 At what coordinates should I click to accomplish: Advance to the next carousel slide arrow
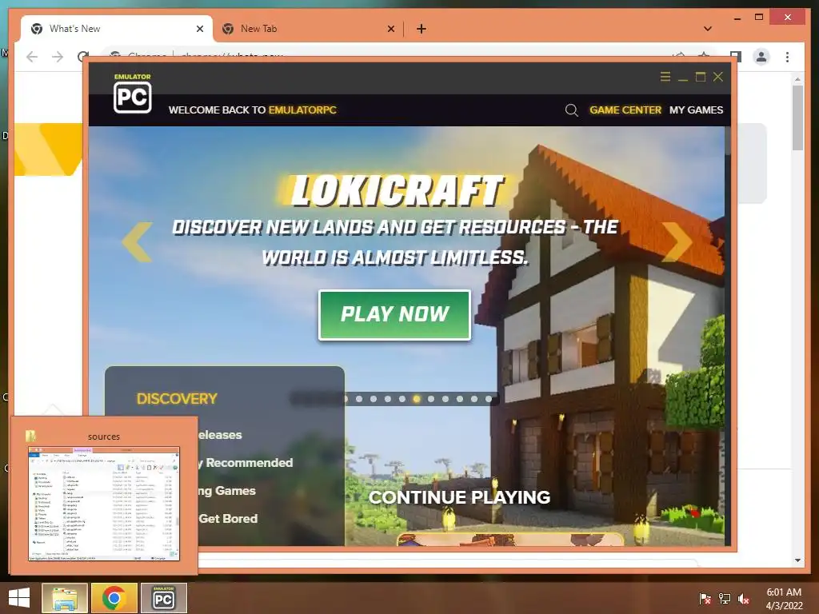click(x=677, y=241)
